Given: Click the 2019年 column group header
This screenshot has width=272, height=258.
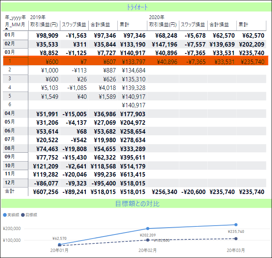Looking at the screenshot, I should pyautogui.click(x=38, y=17).
